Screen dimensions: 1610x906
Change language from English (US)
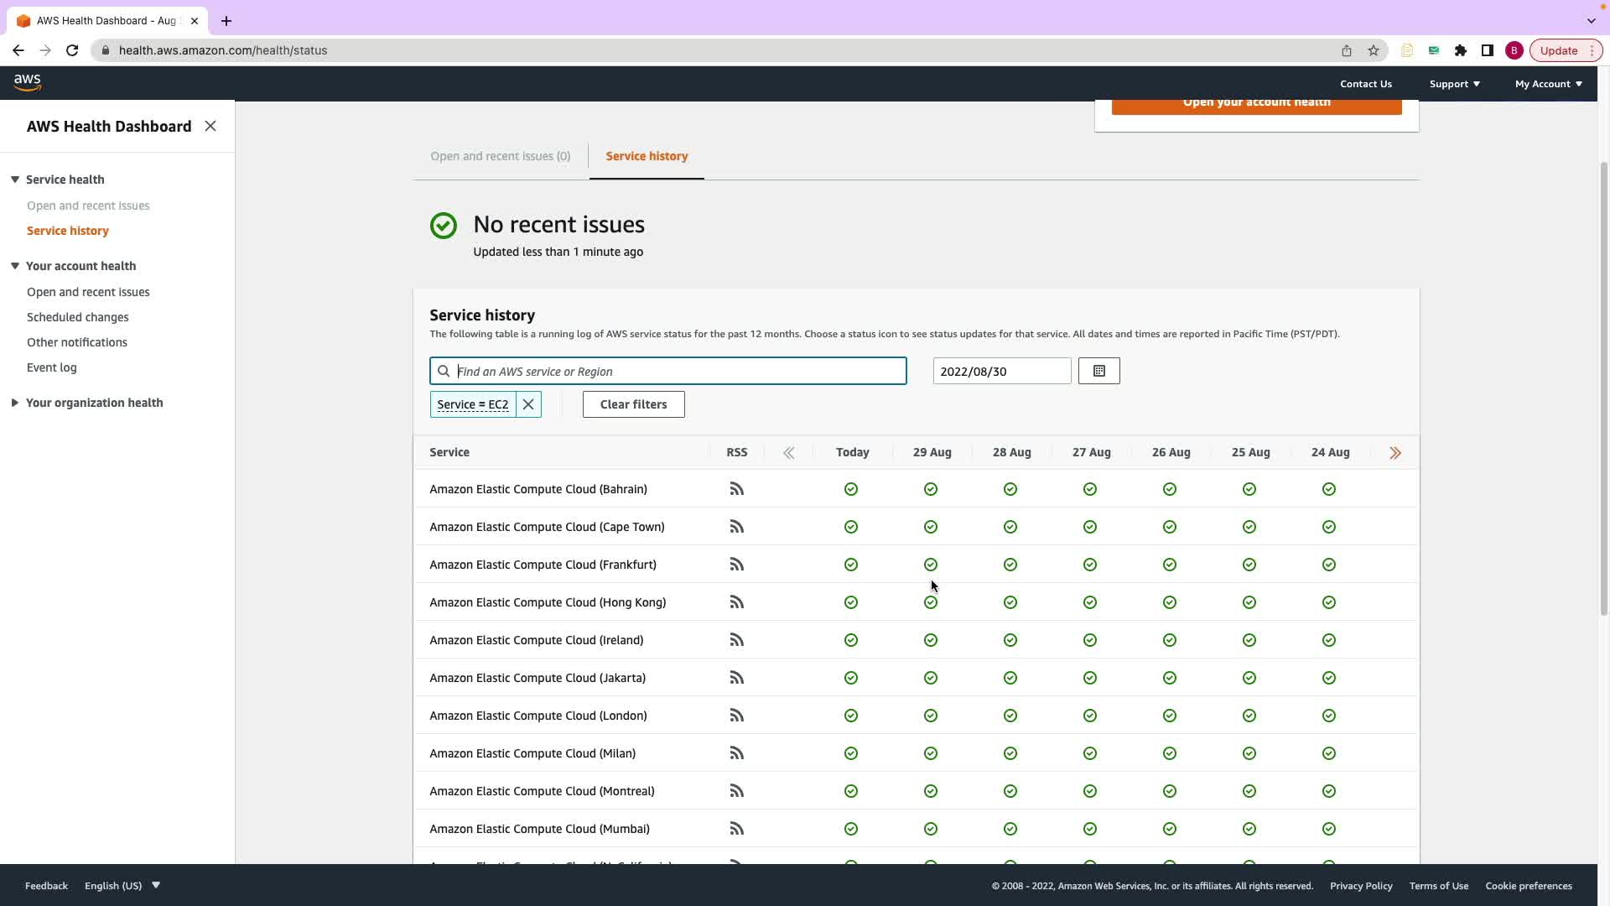pyautogui.click(x=122, y=886)
